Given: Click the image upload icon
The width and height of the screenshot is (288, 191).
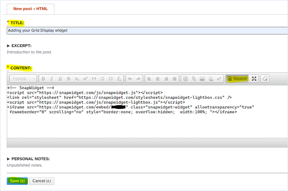Looking at the screenshot, I should click(x=211, y=79).
